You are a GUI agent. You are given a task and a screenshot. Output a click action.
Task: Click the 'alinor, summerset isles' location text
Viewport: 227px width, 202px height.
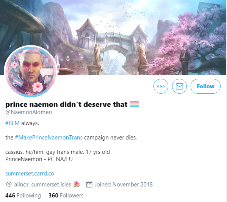pyautogui.click(x=42, y=185)
